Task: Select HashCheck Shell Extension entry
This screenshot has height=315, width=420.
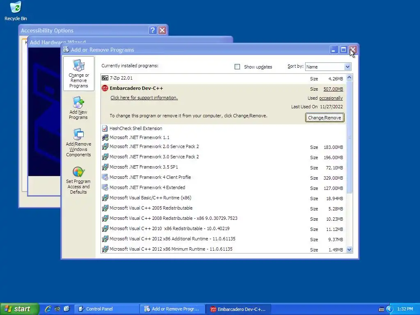Action: pos(224,128)
